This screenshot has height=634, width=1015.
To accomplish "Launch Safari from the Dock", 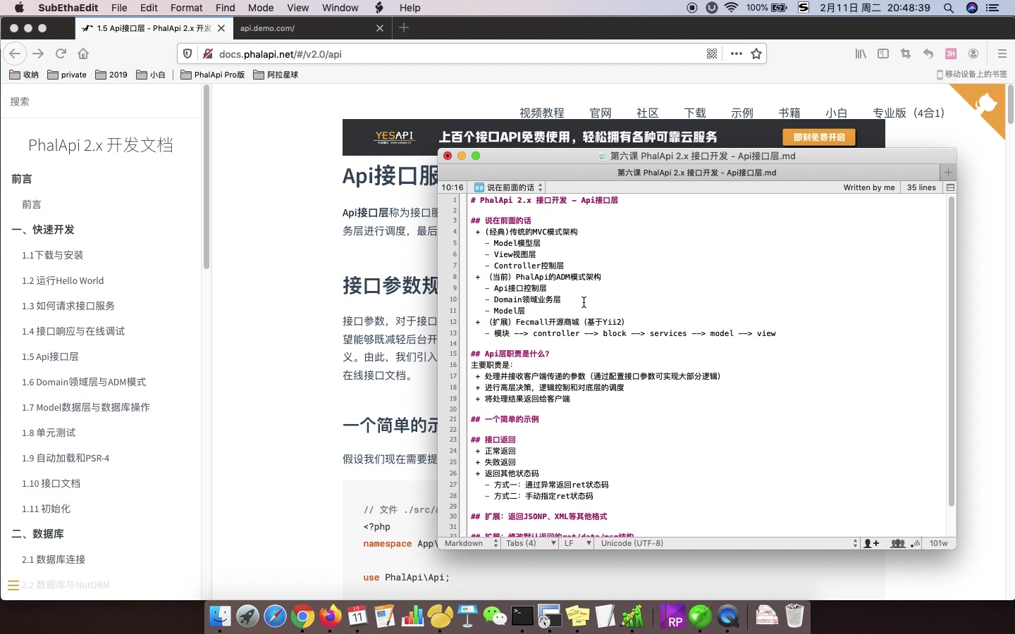I will coord(275,616).
